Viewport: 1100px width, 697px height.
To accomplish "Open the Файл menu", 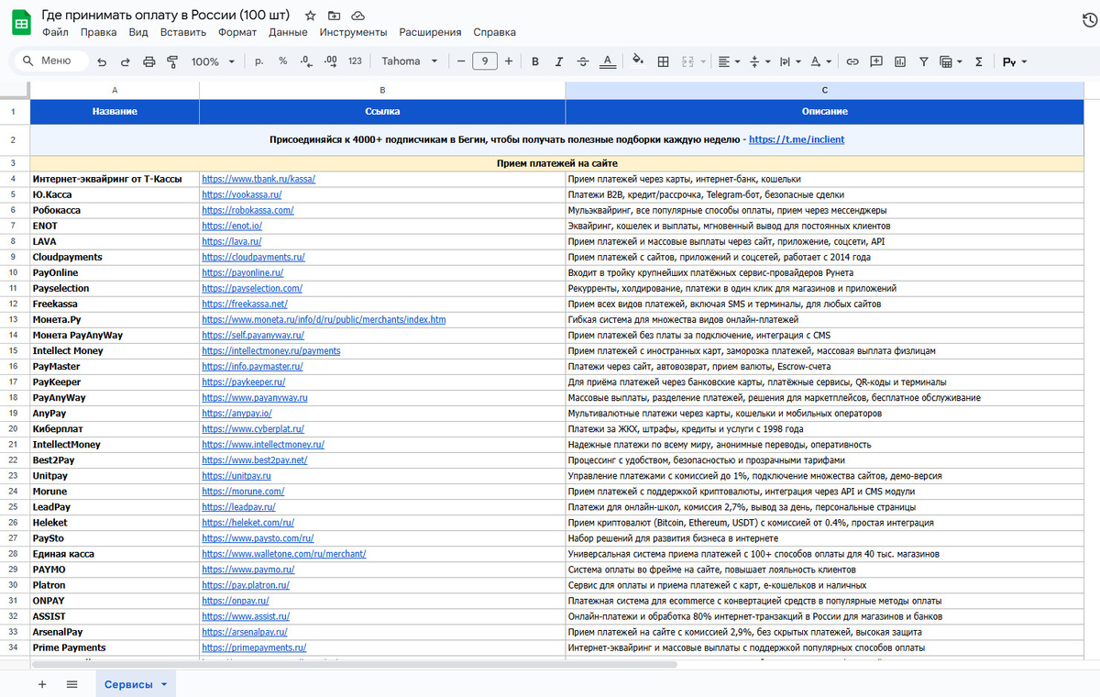I will 55,32.
